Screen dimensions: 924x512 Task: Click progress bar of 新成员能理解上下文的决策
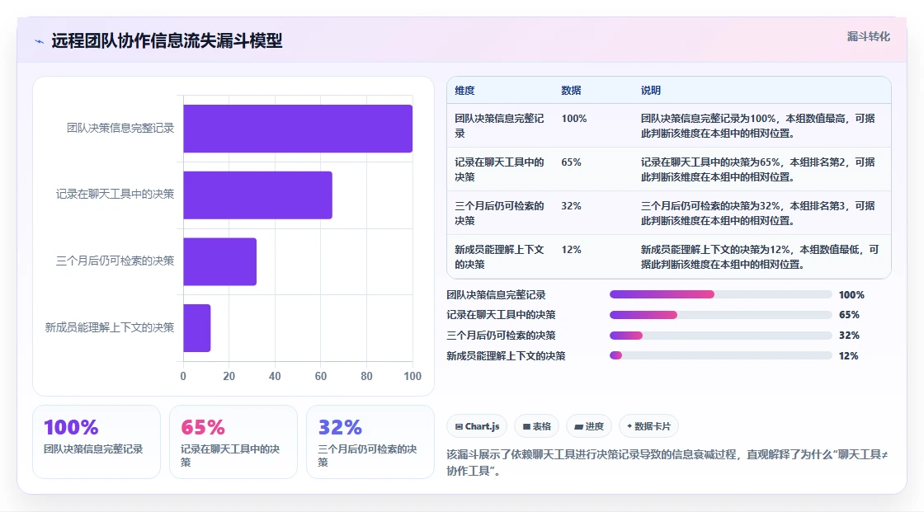720,356
